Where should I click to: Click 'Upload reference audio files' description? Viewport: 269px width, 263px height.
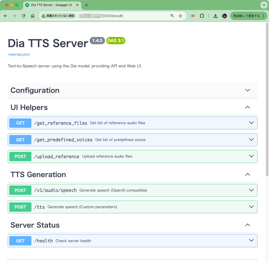point(107,156)
